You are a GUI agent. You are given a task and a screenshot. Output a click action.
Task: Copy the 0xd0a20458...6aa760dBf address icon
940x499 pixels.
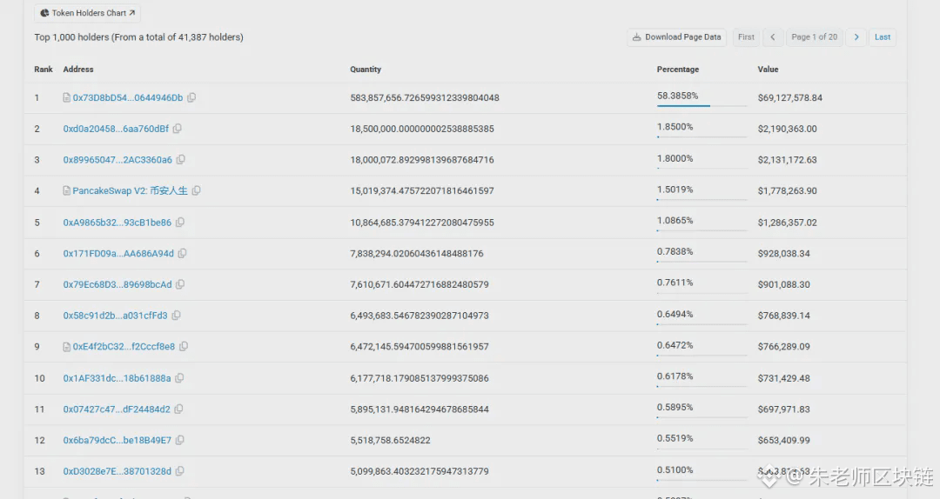pos(178,129)
